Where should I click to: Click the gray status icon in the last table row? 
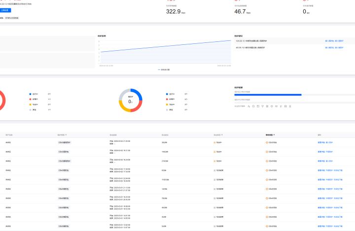coord(214,226)
